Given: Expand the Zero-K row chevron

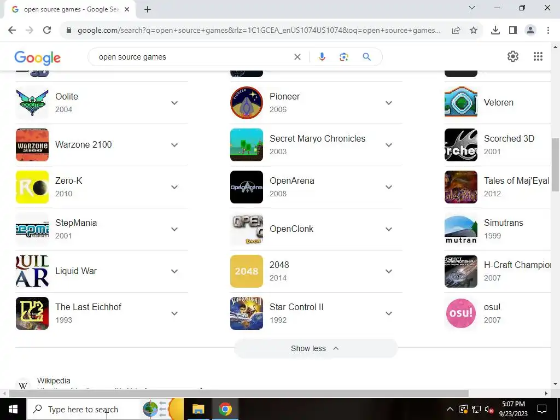Looking at the screenshot, I should pyautogui.click(x=174, y=187).
